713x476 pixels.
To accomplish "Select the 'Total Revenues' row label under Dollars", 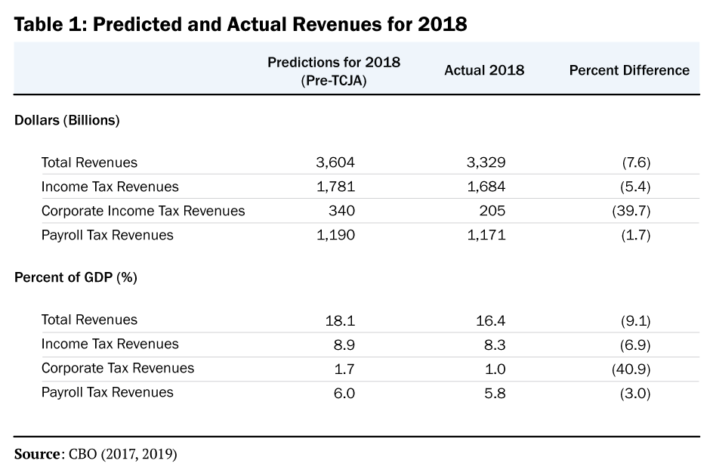I will (x=89, y=162).
